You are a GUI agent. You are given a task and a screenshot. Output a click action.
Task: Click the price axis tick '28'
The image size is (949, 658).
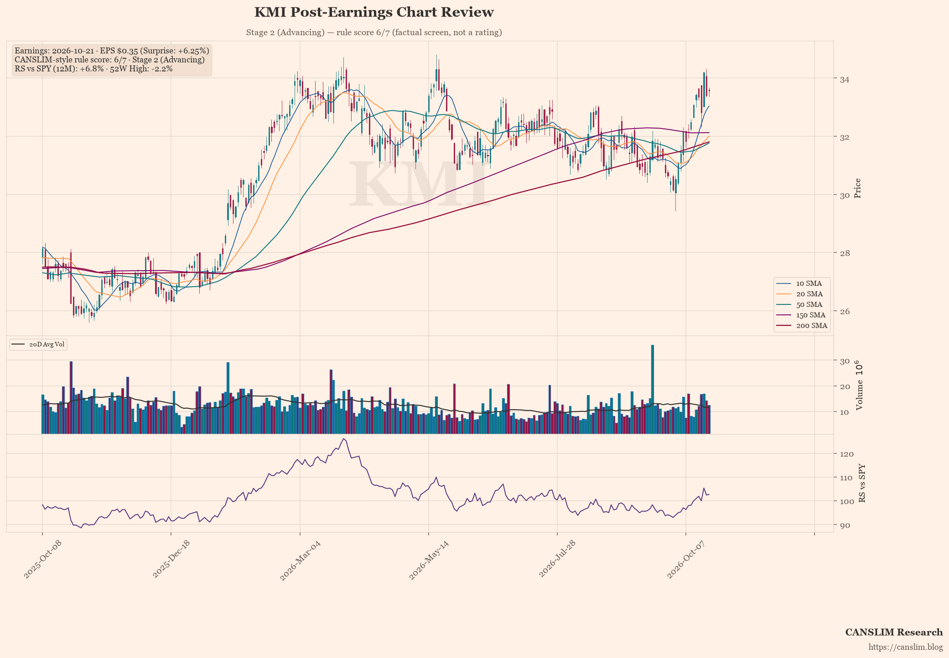pos(844,253)
